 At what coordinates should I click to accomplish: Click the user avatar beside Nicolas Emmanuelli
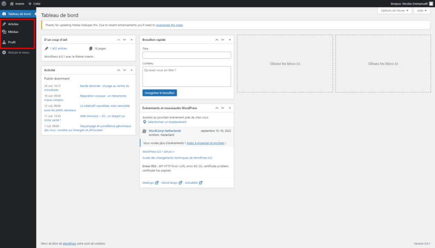(431, 3)
